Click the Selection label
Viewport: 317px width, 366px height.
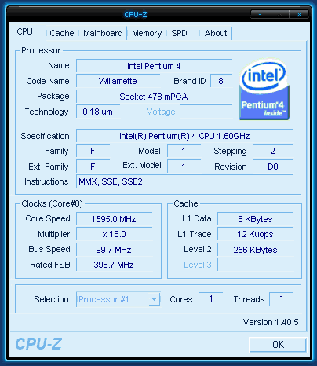(x=51, y=299)
